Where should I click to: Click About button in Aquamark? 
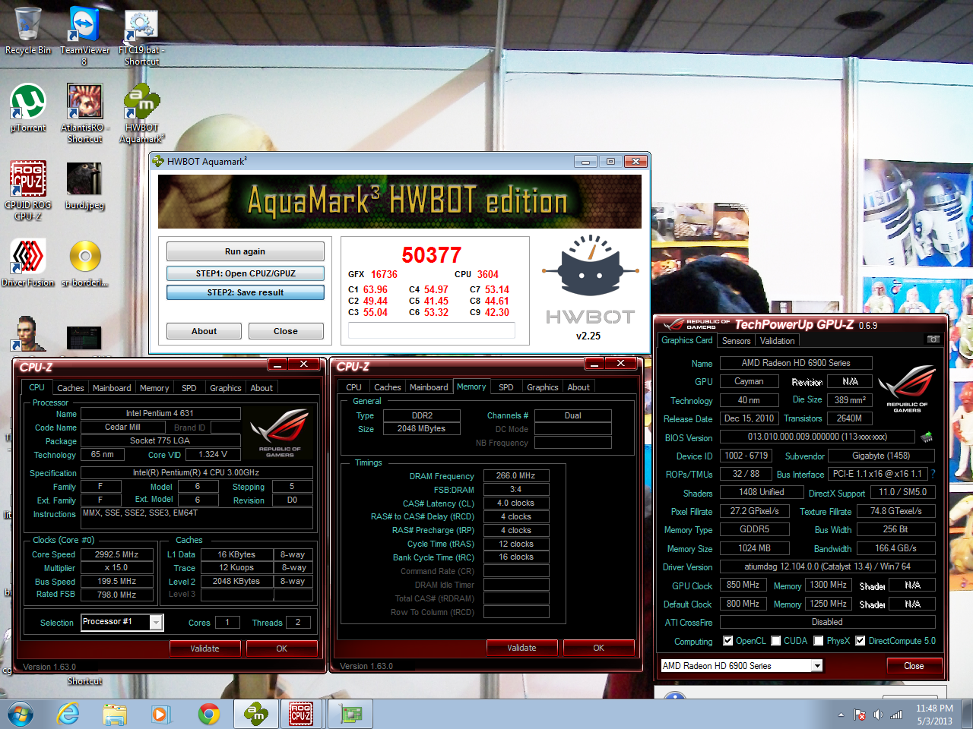pos(204,331)
